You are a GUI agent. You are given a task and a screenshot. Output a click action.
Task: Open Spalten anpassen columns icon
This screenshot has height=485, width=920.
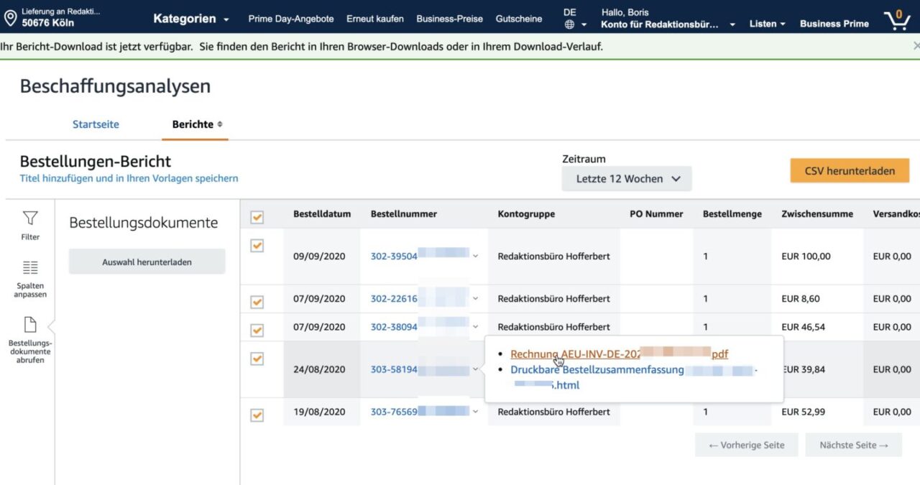coord(30,268)
